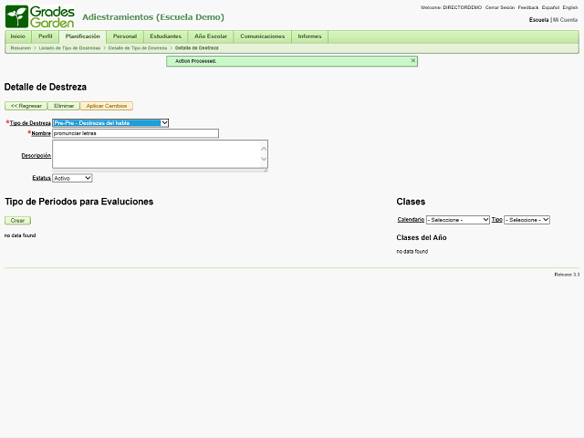The height and width of the screenshot is (438, 584).
Task: Open Detalle de Tipo de Destreza breadcrumb
Action: [x=138, y=48]
